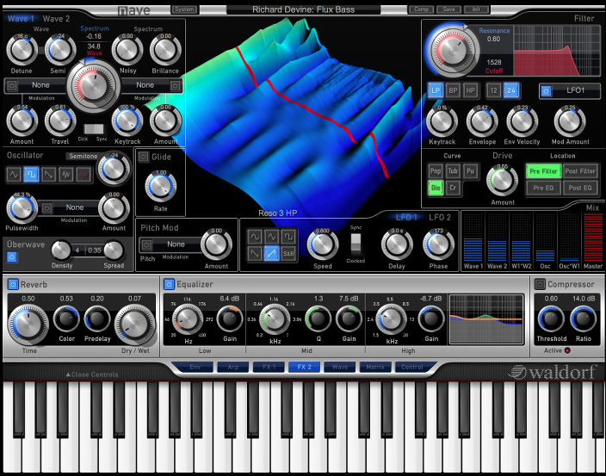Toggle the Glide power button
Viewport: 606px width, 476px height.
click(144, 157)
